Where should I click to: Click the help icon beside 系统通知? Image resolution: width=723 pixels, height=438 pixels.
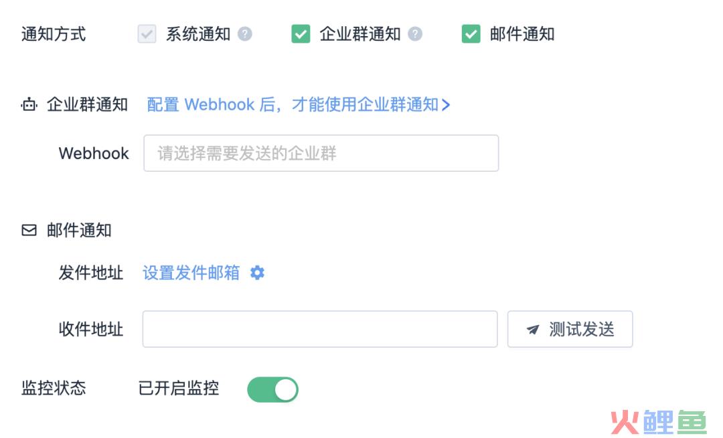point(245,34)
